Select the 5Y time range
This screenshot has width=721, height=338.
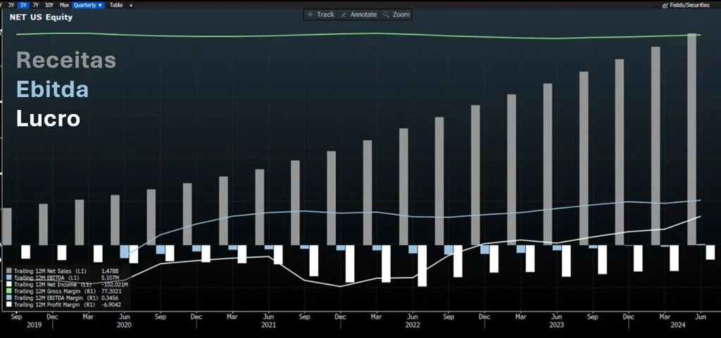click(23, 5)
